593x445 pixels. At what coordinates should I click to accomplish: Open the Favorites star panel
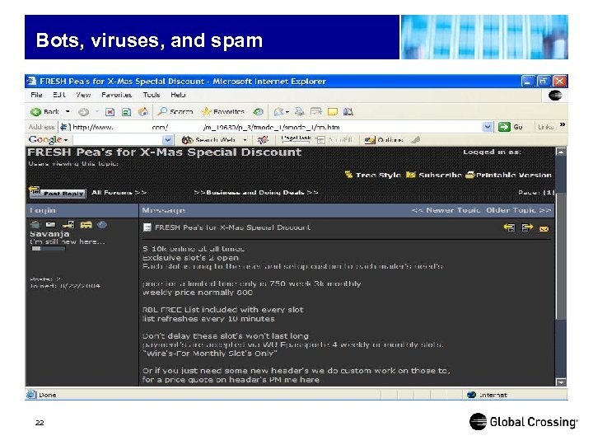(x=223, y=111)
